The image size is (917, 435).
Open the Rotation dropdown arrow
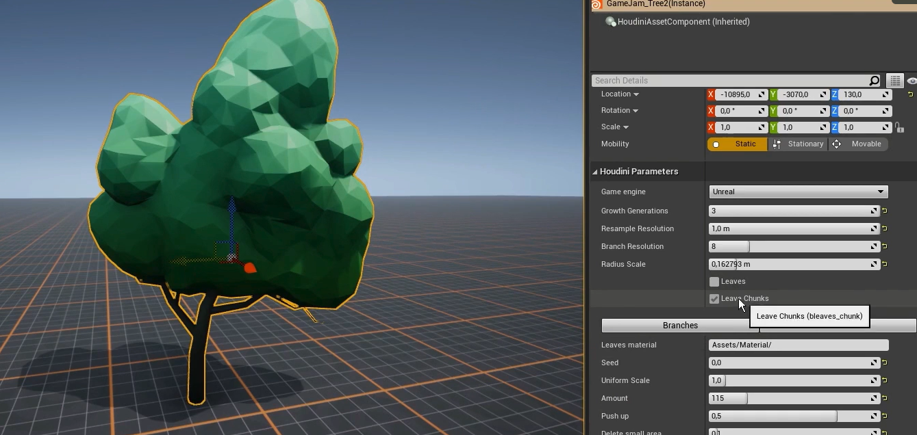pyautogui.click(x=636, y=111)
